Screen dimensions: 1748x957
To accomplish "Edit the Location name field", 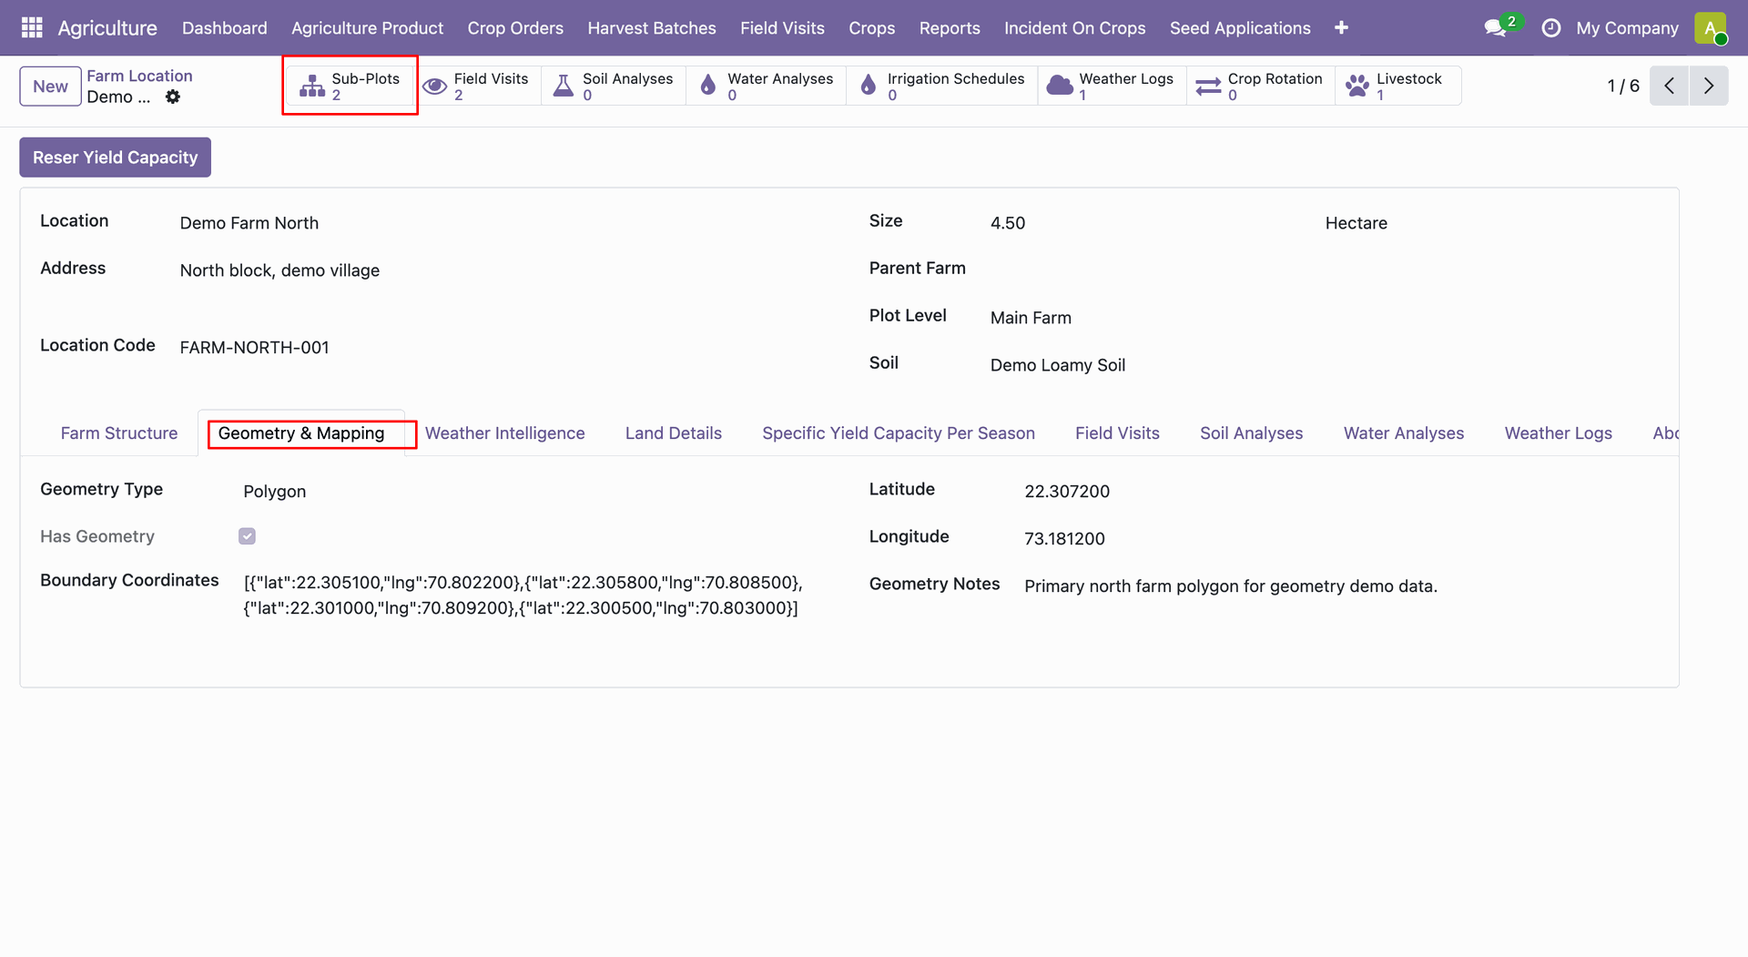I will [x=506, y=223].
